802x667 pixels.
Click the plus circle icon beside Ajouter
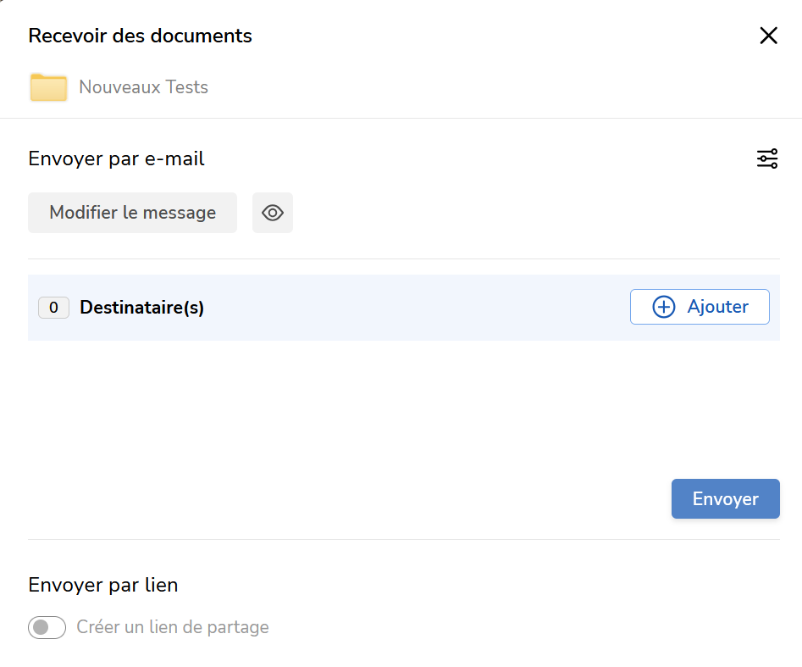coord(663,307)
